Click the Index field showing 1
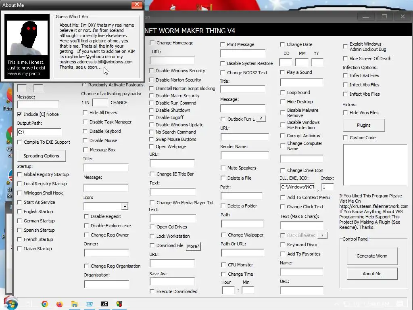413x310 pixels. click(327, 187)
